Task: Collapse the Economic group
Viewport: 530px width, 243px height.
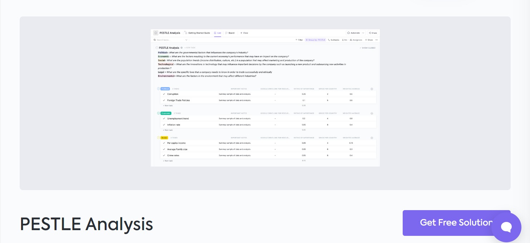Action: pyautogui.click(x=158, y=113)
